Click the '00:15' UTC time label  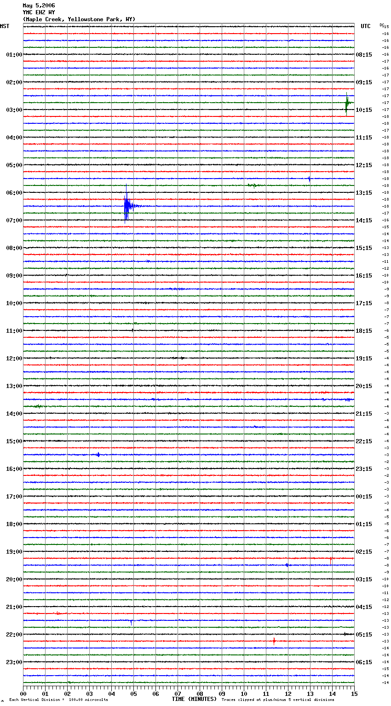tap(364, 497)
